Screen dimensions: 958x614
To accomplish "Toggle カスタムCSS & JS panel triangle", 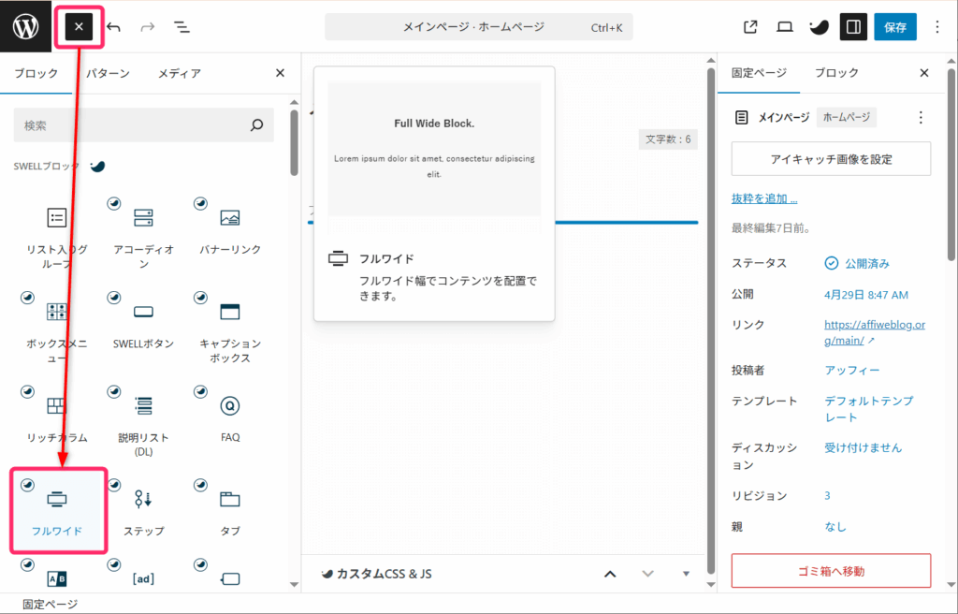I will click(686, 574).
